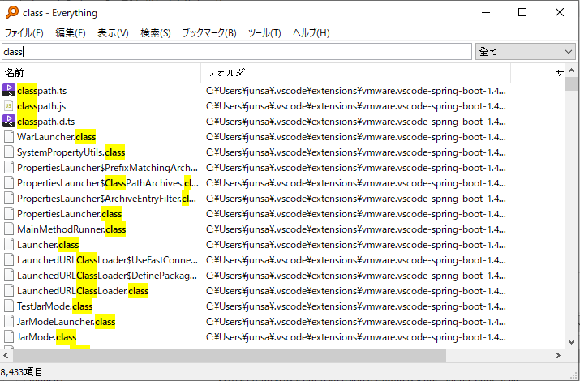Click the horizontal scrollbar thumb
Viewport: 580px width, 381px height.
pyautogui.click(x=230, y=356)
